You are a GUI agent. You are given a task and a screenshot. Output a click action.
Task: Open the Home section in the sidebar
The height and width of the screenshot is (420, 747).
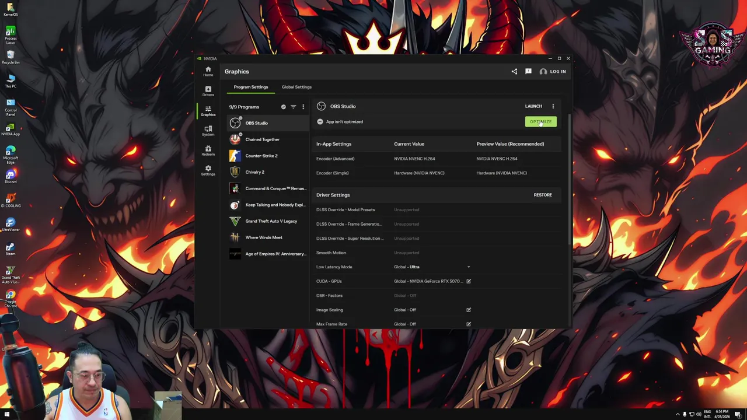click(x=208, y=71)
